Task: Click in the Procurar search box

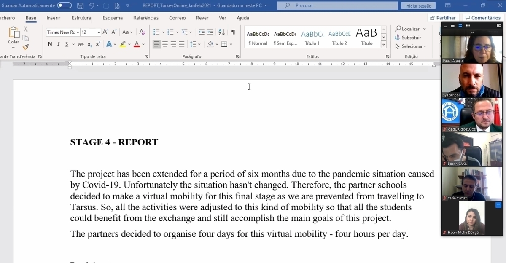Action: click(x=337, y=5)
